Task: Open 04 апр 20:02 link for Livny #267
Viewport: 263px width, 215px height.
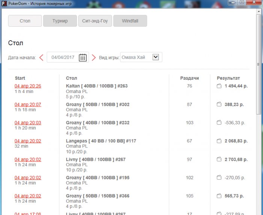Action: click(28, 159)
